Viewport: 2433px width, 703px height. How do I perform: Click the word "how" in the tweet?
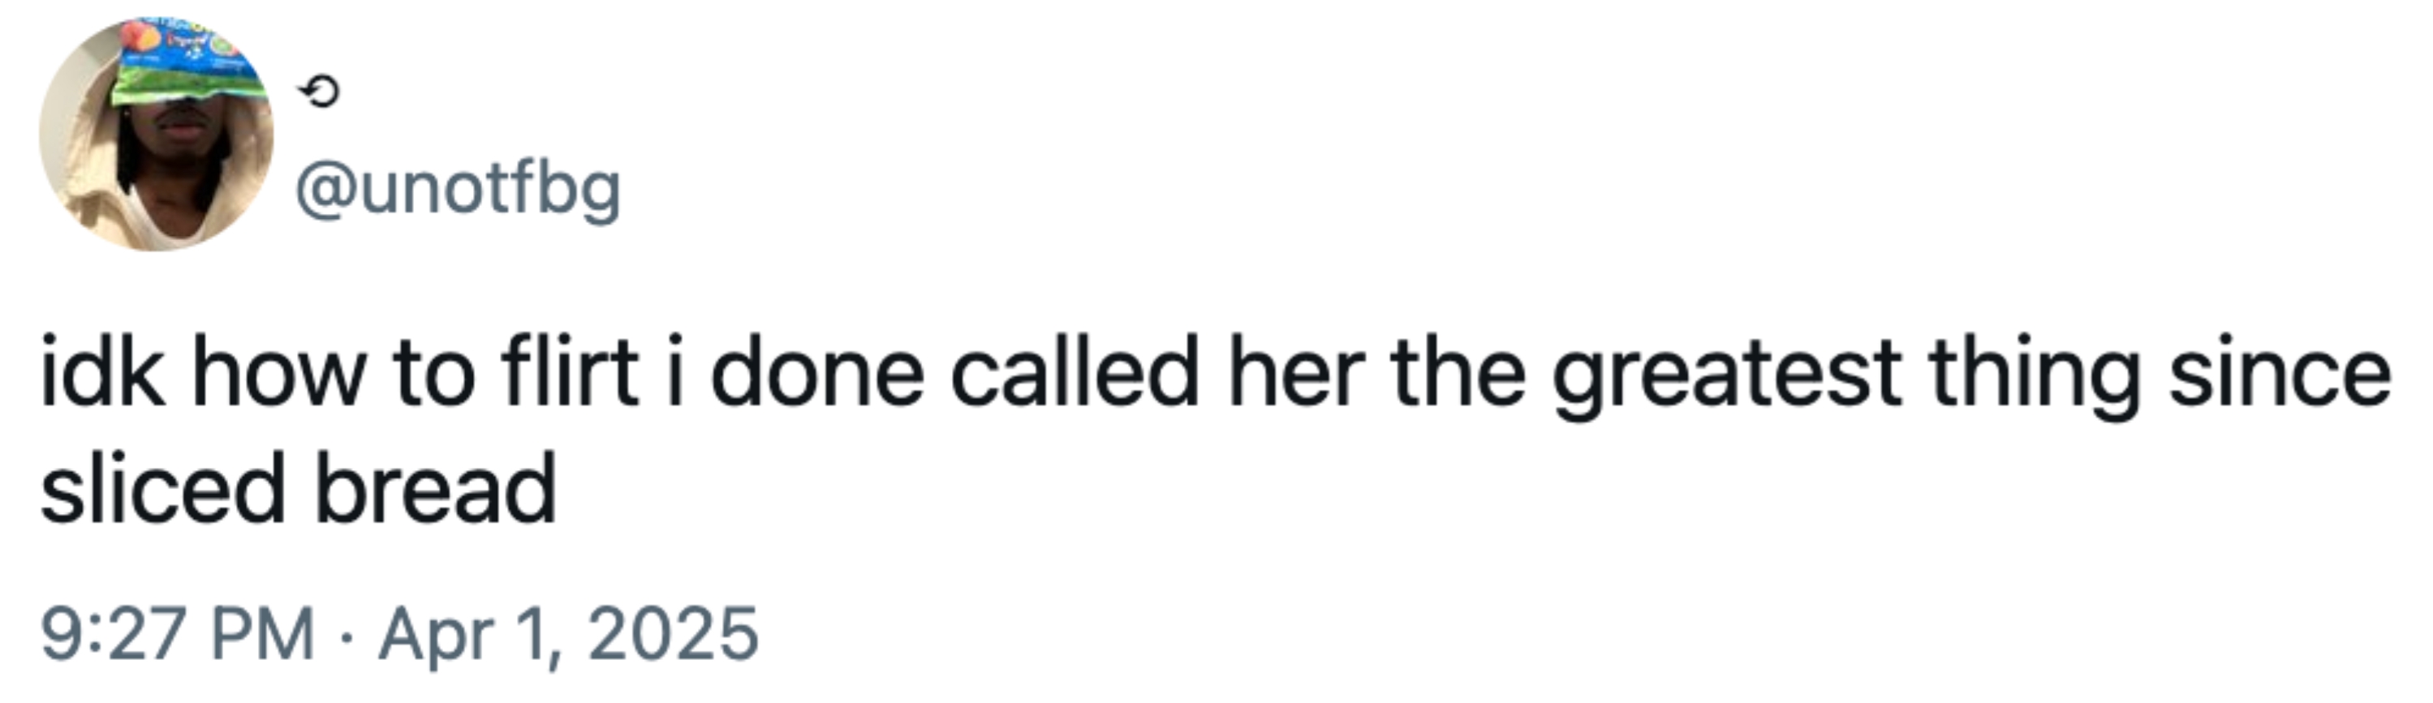(x=278, y=373)
